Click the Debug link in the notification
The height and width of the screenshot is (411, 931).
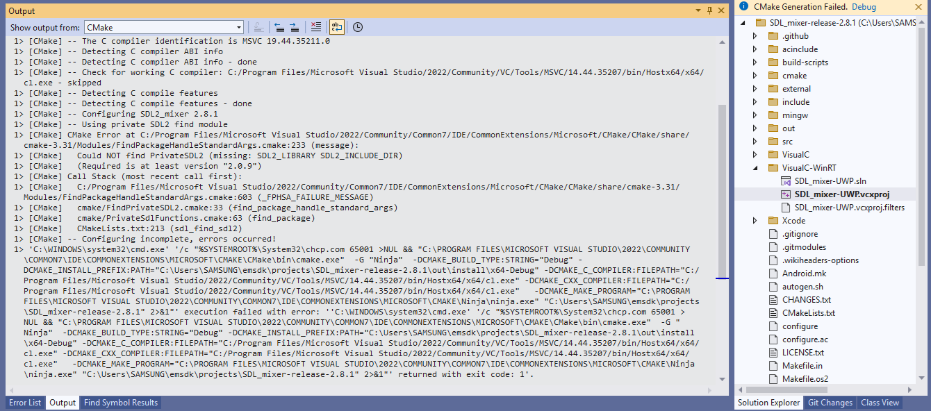pos(864,6)
